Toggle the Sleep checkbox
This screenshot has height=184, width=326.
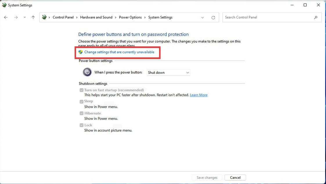82,101
